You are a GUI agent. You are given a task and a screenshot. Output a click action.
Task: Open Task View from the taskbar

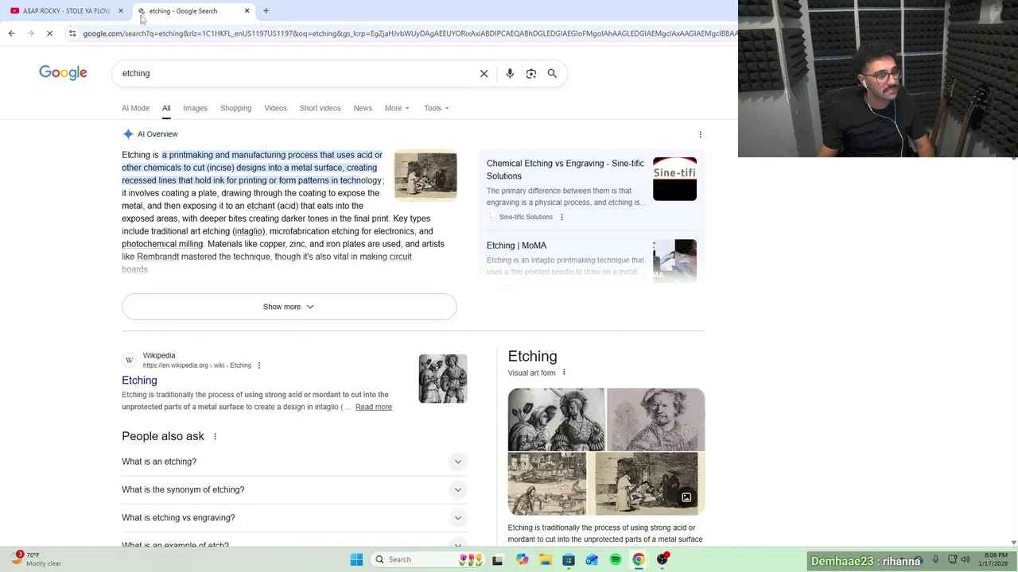tap(498, 559)
